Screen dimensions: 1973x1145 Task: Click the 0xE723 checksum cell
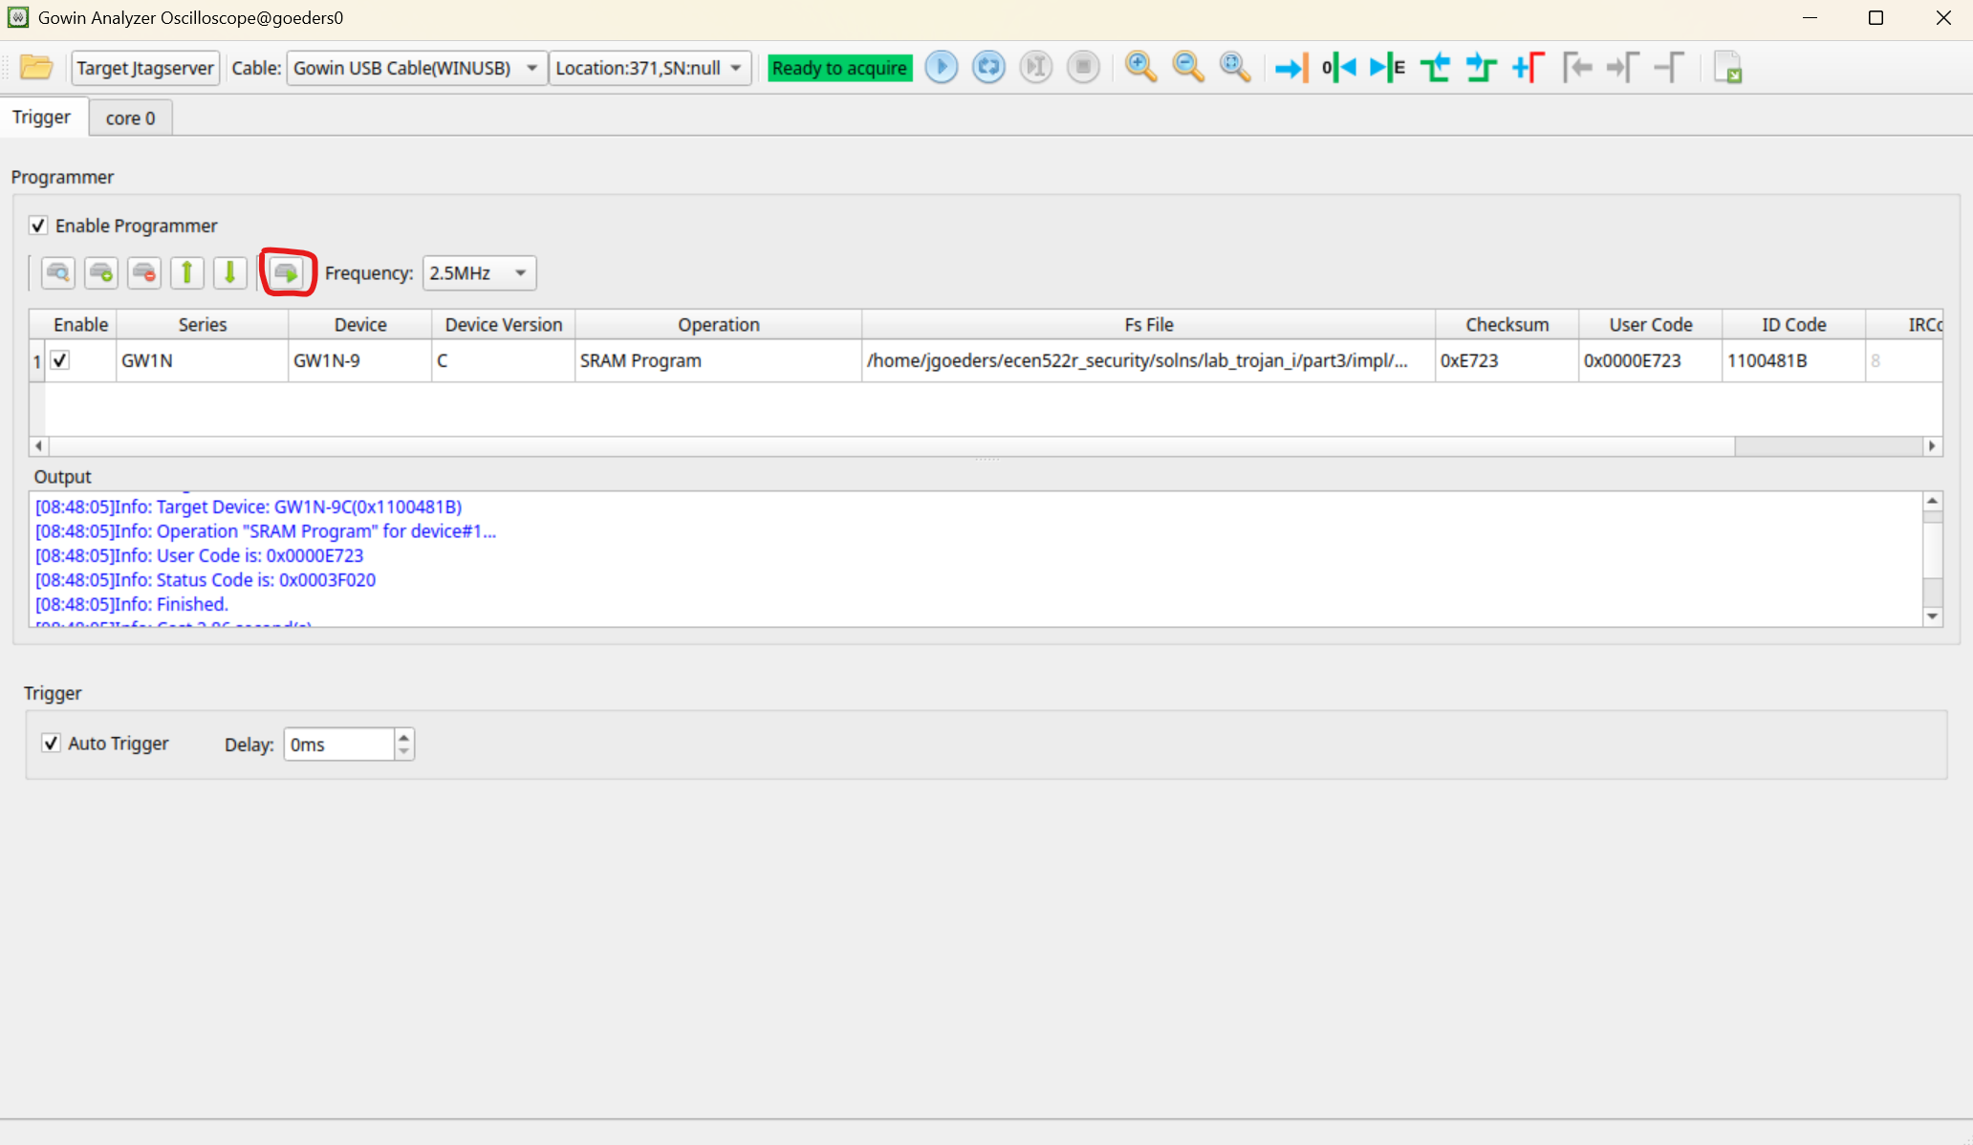click(1507, 360)
